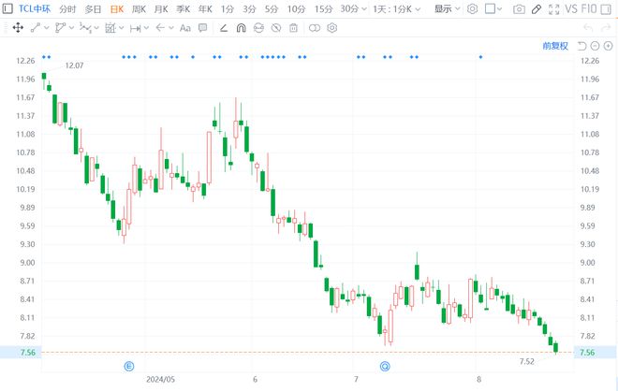618x391 pixels.
Task: Select the crosshair move cursor tool
Action: 18,28
